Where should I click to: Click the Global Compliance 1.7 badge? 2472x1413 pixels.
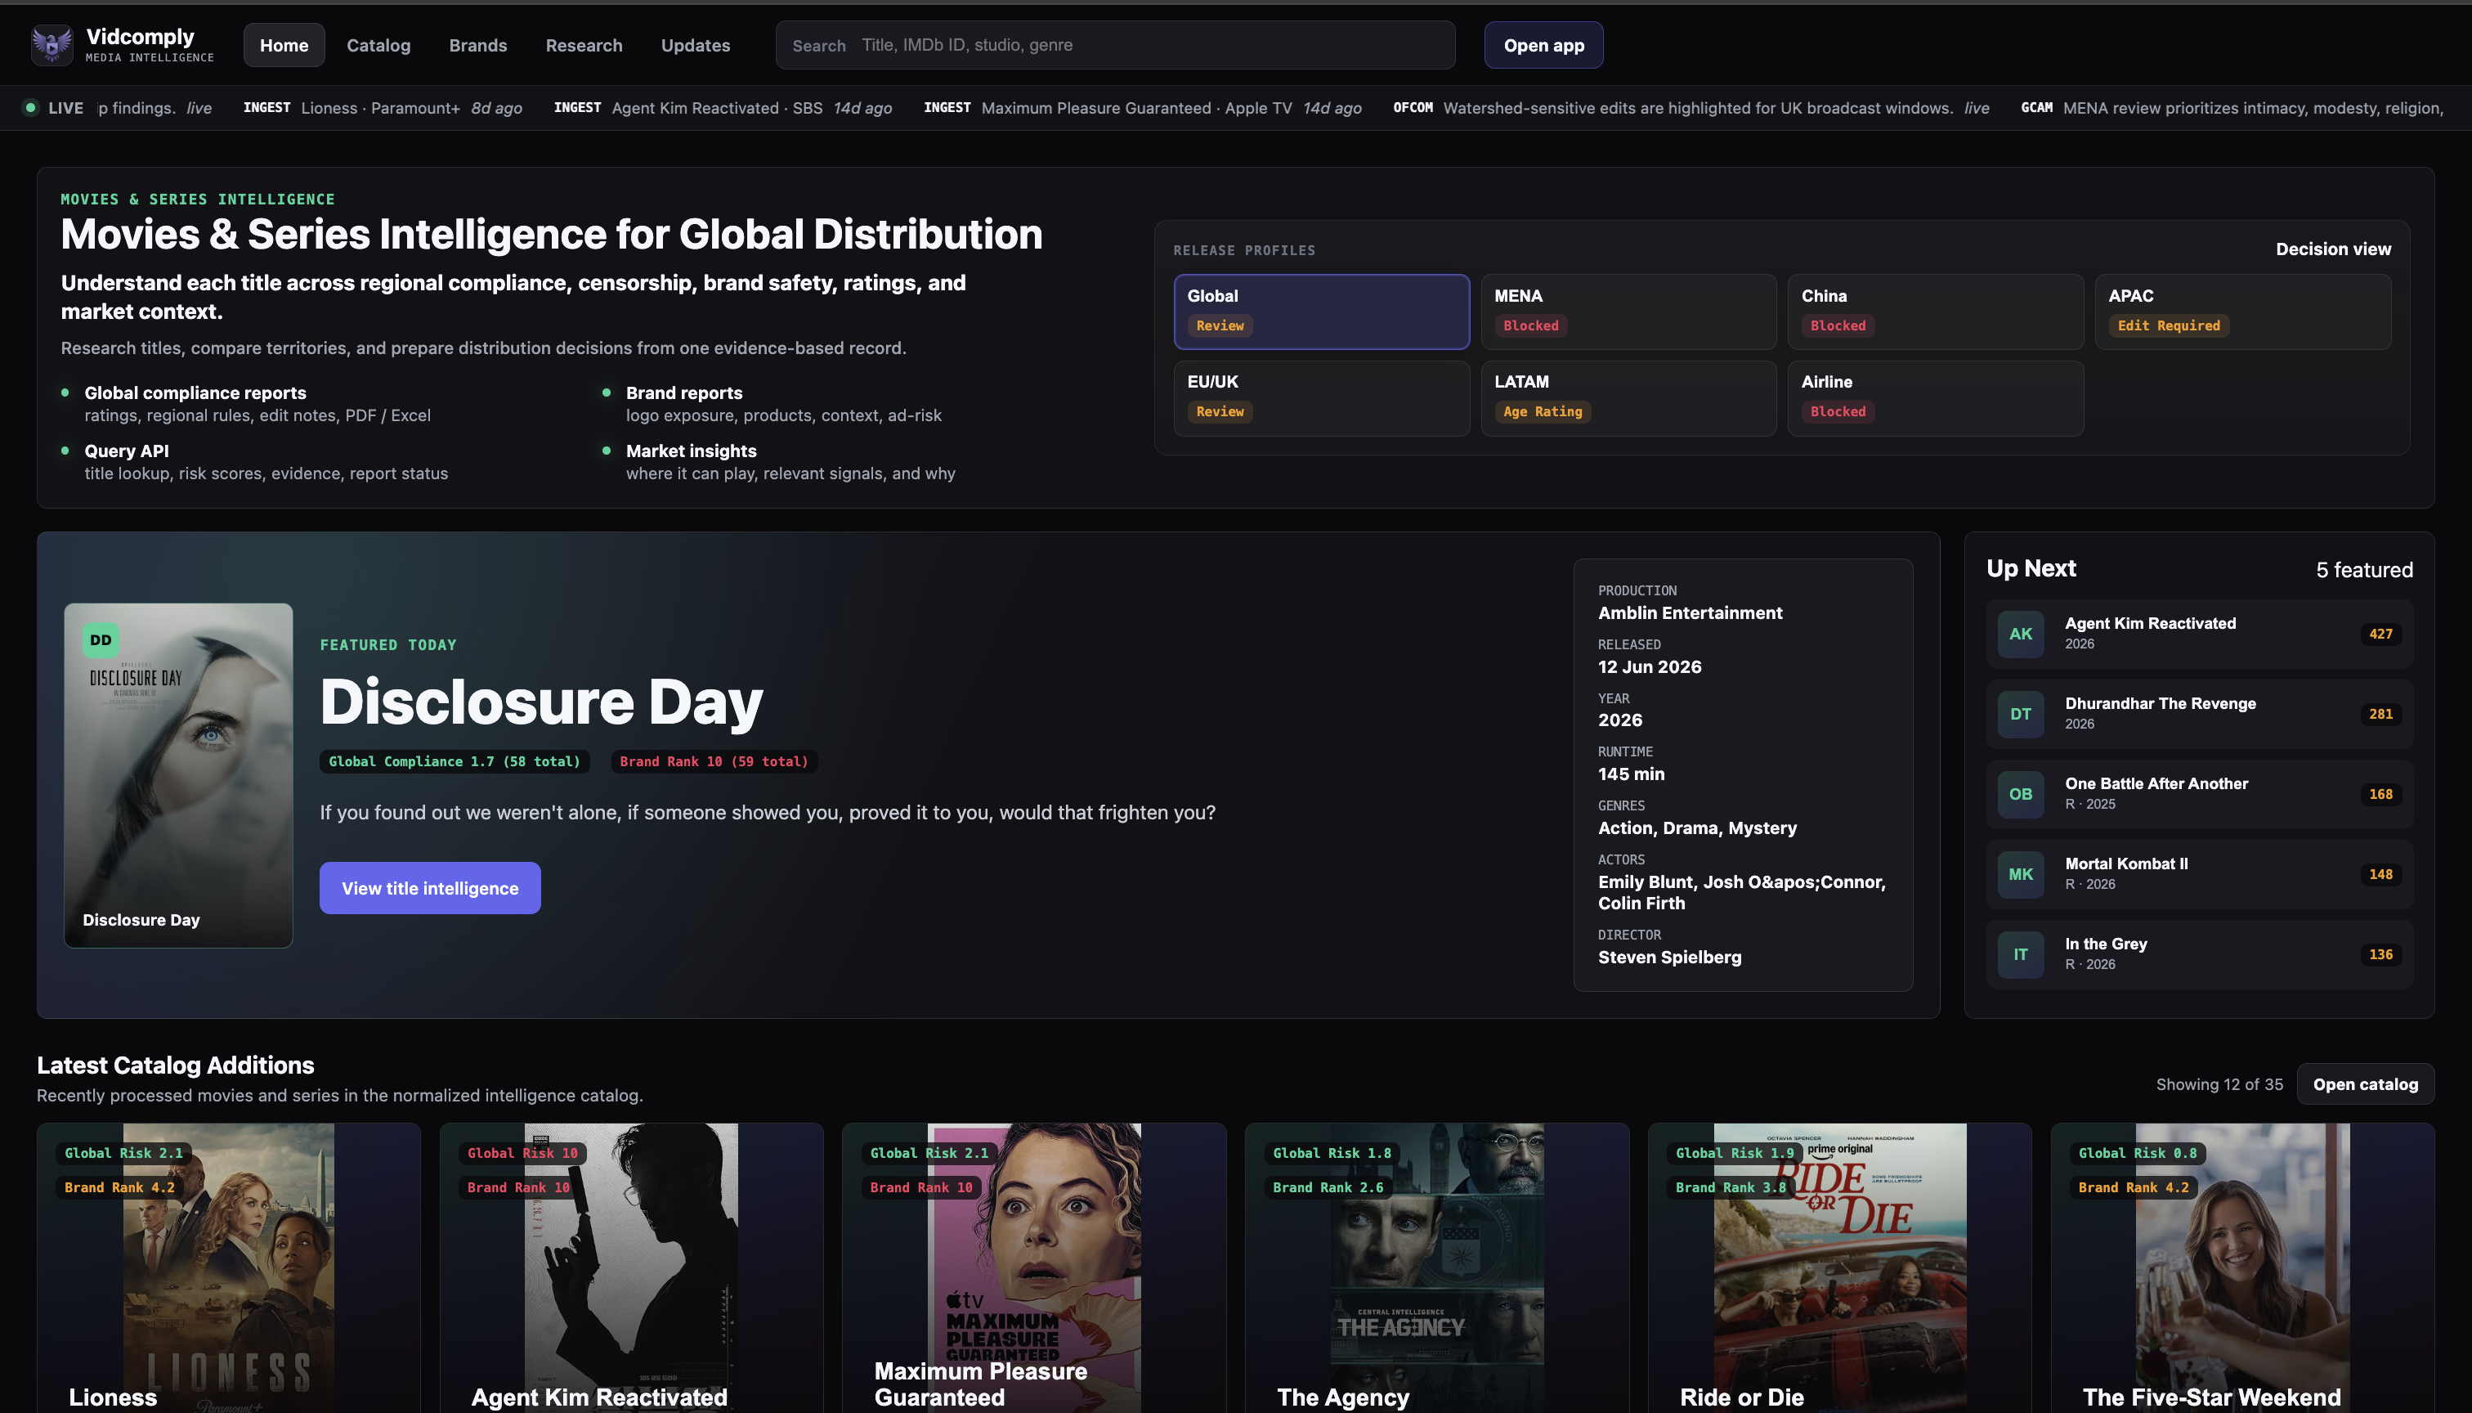454,762
